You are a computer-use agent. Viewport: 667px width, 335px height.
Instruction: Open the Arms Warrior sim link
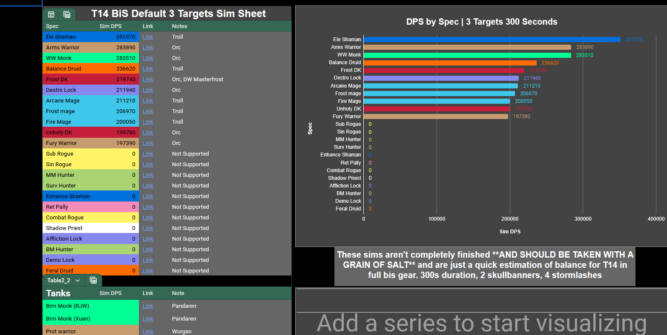[x=148, y=48]
